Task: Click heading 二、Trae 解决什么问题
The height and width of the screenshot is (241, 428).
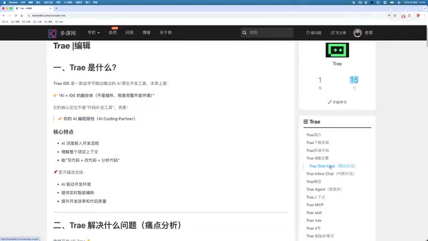Action: tap(118, 226)
